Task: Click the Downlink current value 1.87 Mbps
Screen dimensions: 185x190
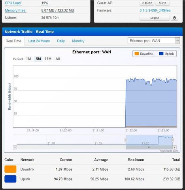Action: pos(64,169)
